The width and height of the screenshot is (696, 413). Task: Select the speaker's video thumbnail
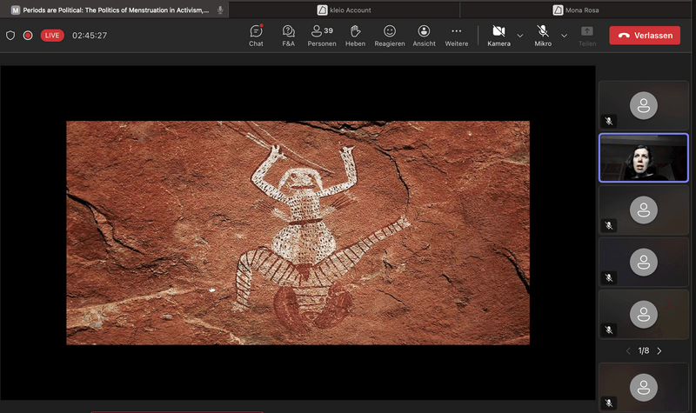(x=643, y=157)
